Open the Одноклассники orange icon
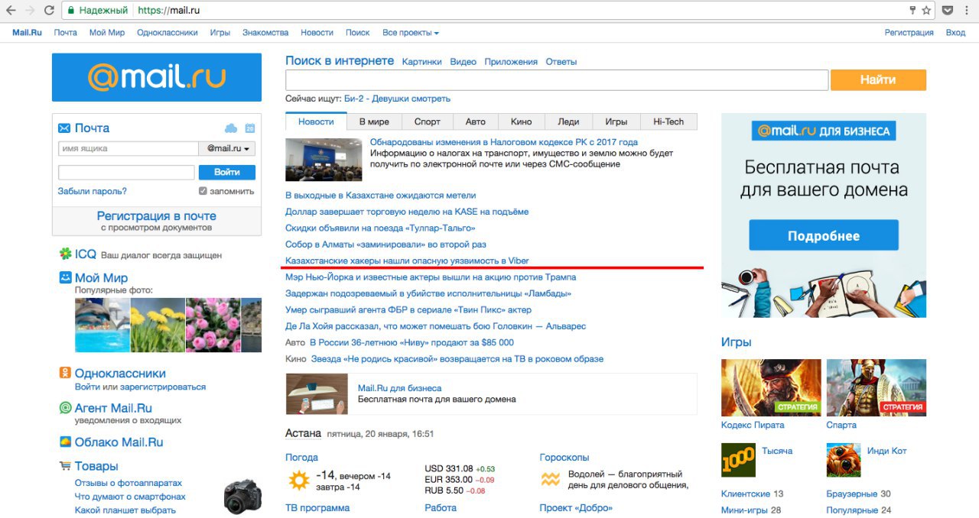The width and height of the screenshot is (979, 518). coord(66,374)
